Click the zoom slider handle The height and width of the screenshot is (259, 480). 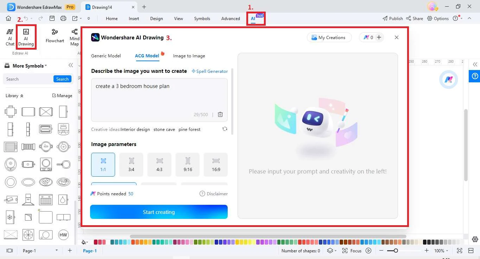click(396, 251)
